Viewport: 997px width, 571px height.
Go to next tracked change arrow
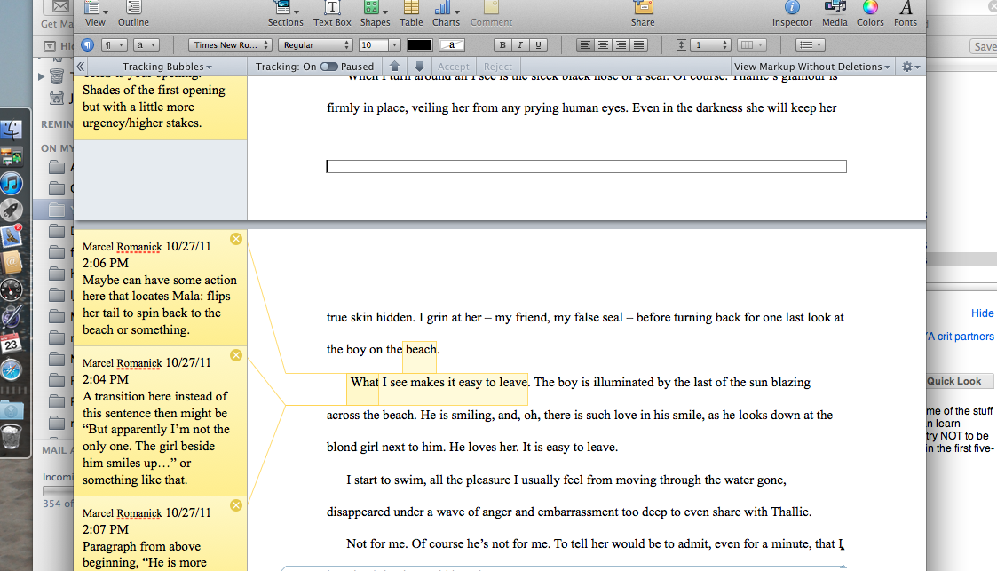(x=419, y=66)
